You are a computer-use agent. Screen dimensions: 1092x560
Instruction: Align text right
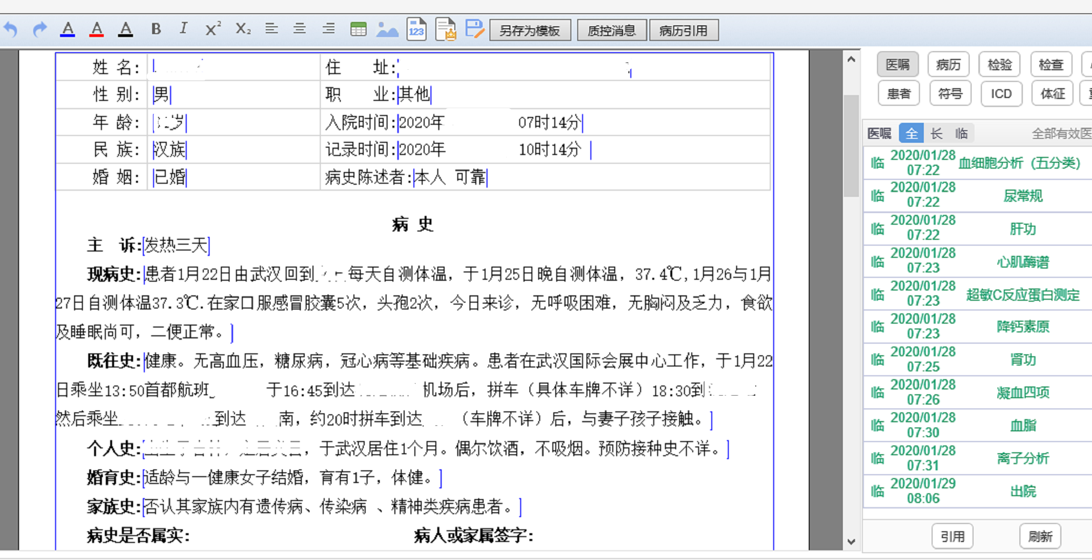point(329,29)
